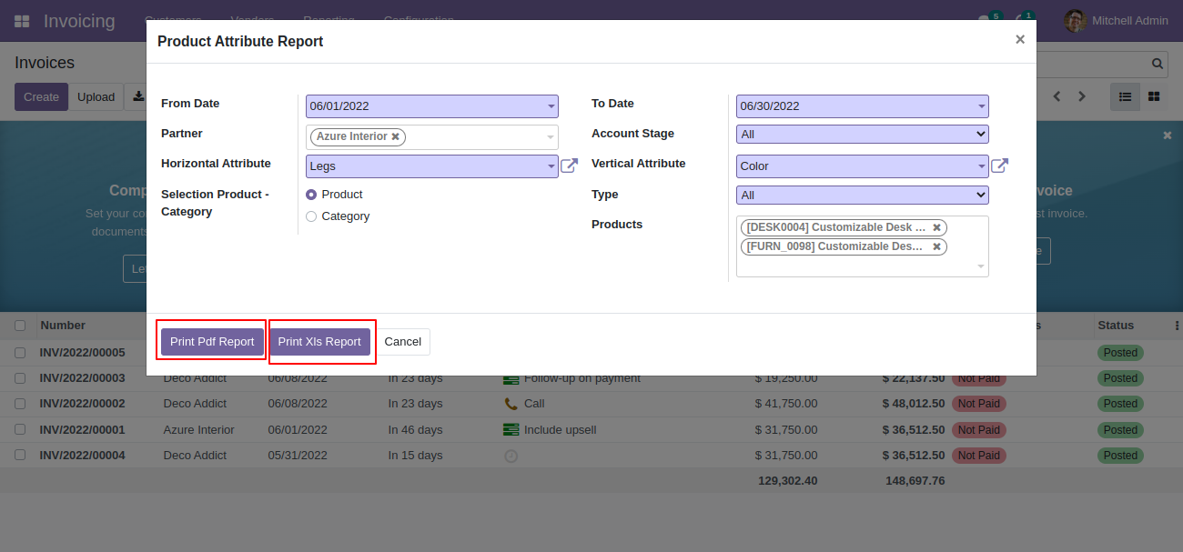Tick the checkbox for INV/2022/00003
The image size is (1183, 552).
click(x=20, y=377)
